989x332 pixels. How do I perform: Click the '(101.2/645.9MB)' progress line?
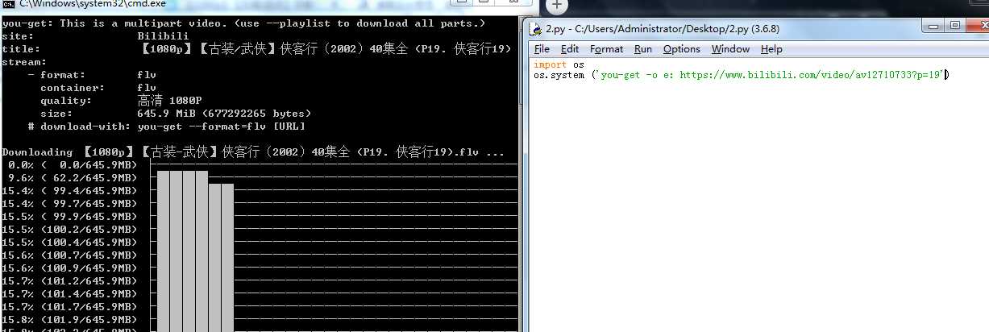tap(69, 281)
